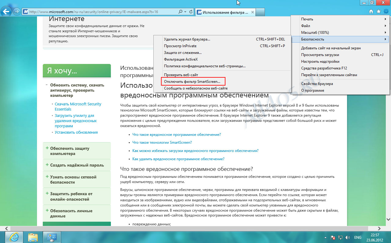Click the browser Forward arrow button
Viewport: 391px width, 243px height.
pos(17,12)
